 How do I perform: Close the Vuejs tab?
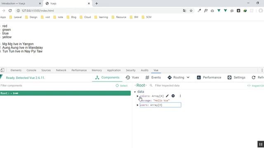(x=89, y=4)
